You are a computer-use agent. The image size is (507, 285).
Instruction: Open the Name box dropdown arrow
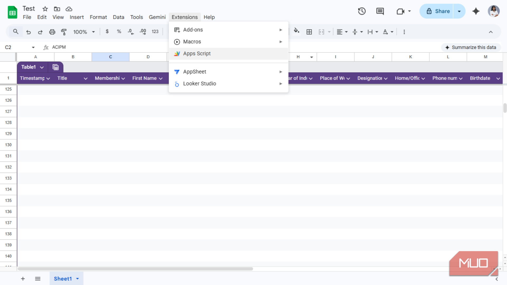coord(33,47)
